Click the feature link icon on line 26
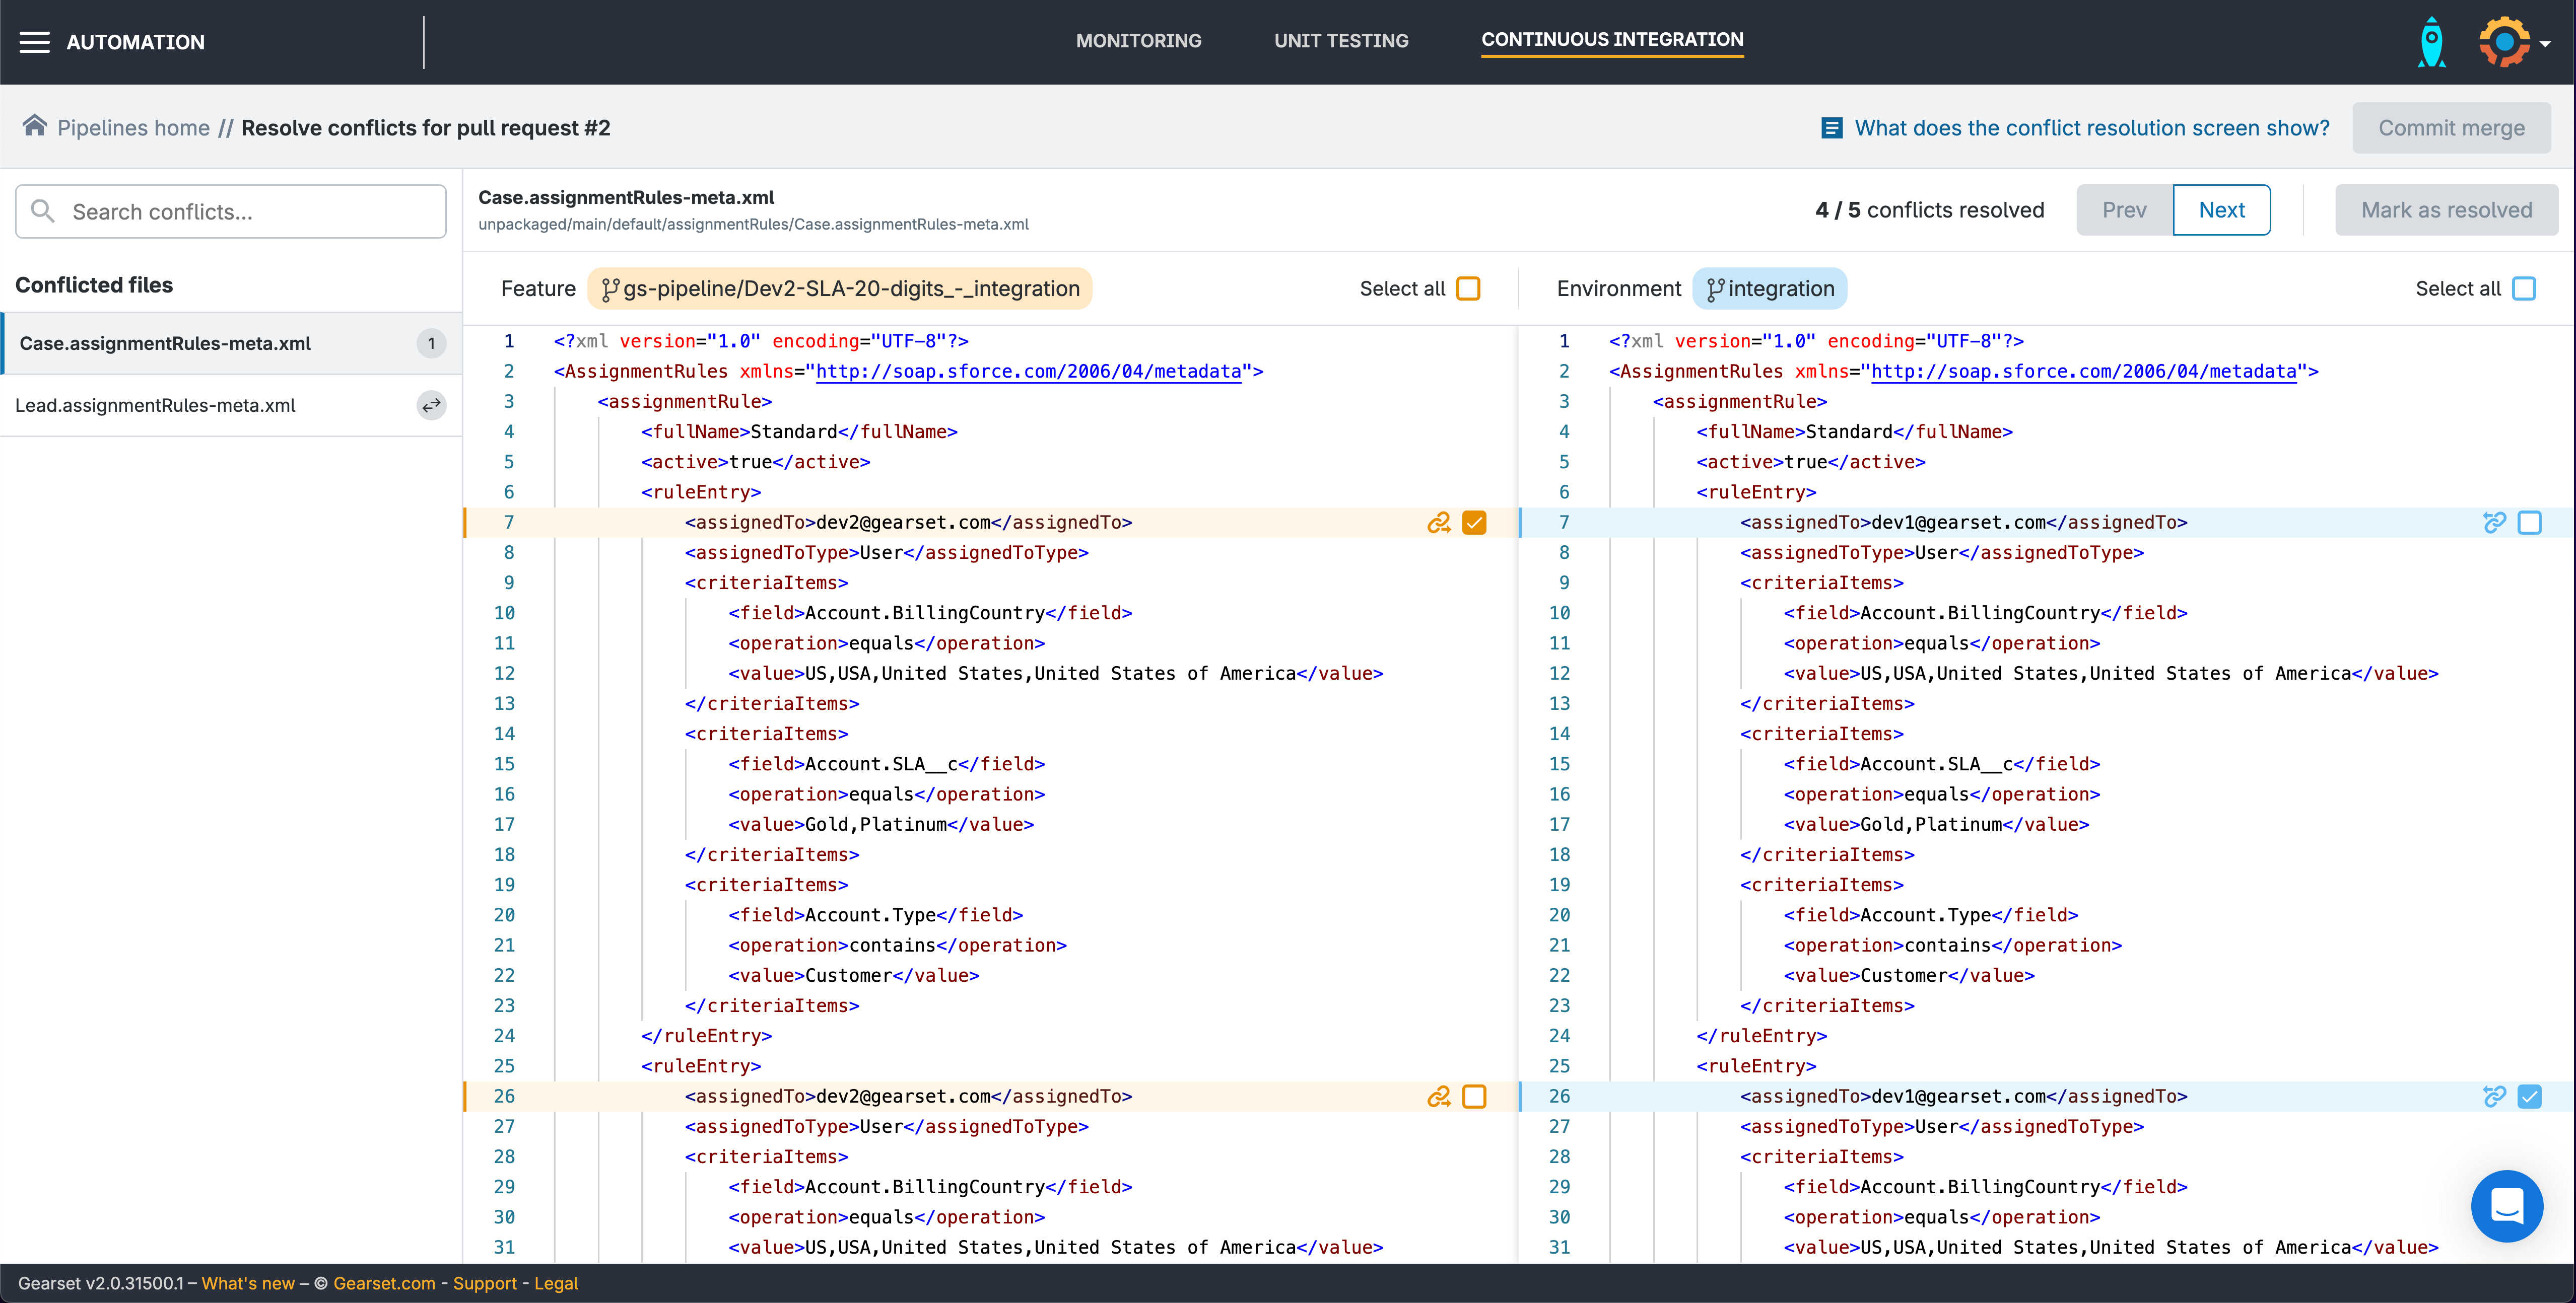2576x1303 pixels. (1438, 1096)
